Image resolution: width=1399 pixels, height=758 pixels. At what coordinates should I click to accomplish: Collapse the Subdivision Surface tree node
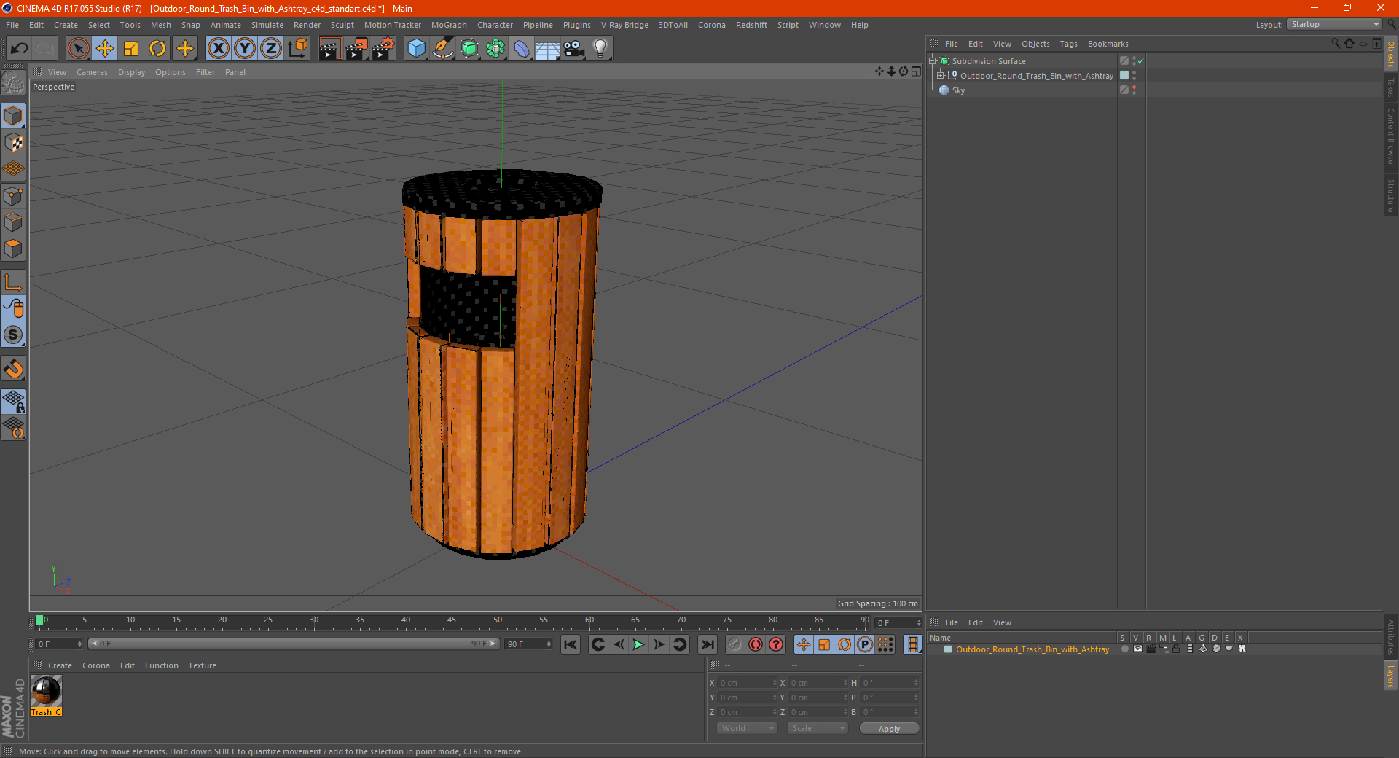(932, 61)
